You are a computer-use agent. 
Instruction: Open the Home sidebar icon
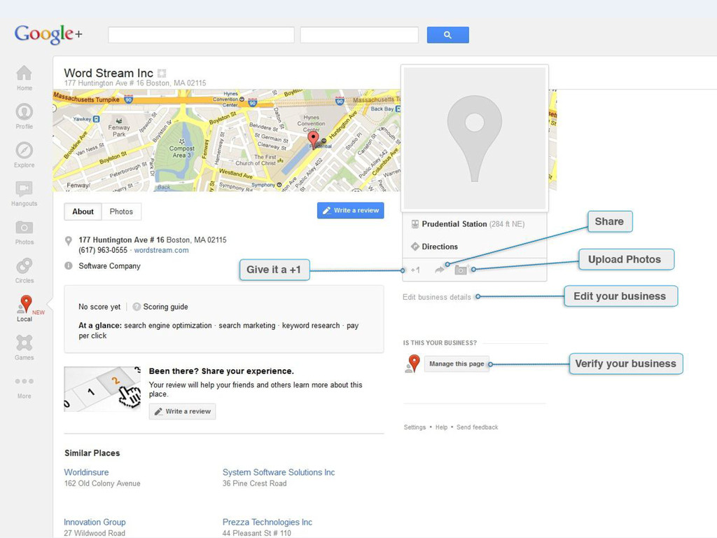pos(25,73)
